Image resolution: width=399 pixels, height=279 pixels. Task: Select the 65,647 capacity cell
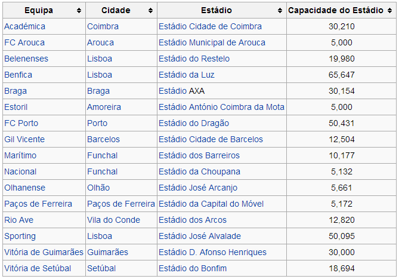[342, 75]
